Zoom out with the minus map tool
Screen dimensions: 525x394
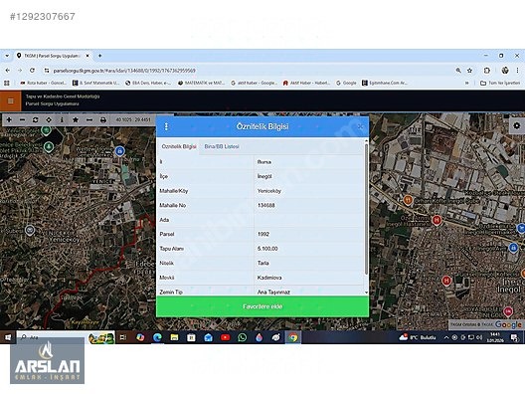pyautogui.click(x=22, y=119)
